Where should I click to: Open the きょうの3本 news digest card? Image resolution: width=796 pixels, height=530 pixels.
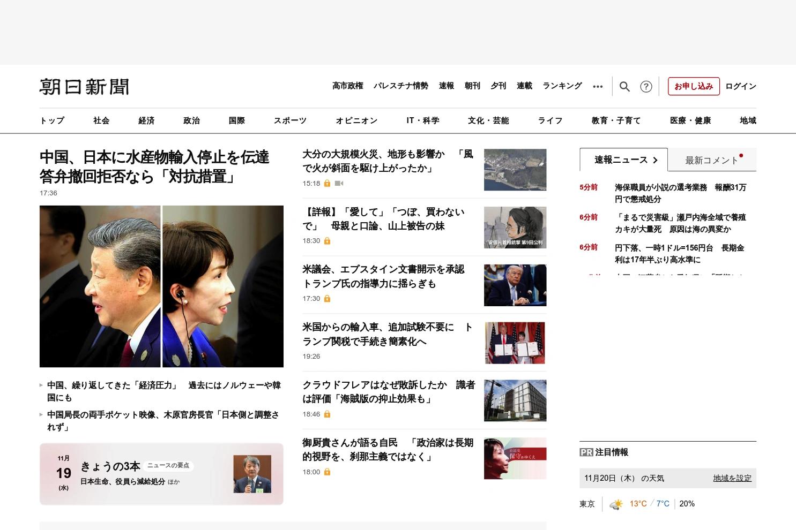[161, 474]
